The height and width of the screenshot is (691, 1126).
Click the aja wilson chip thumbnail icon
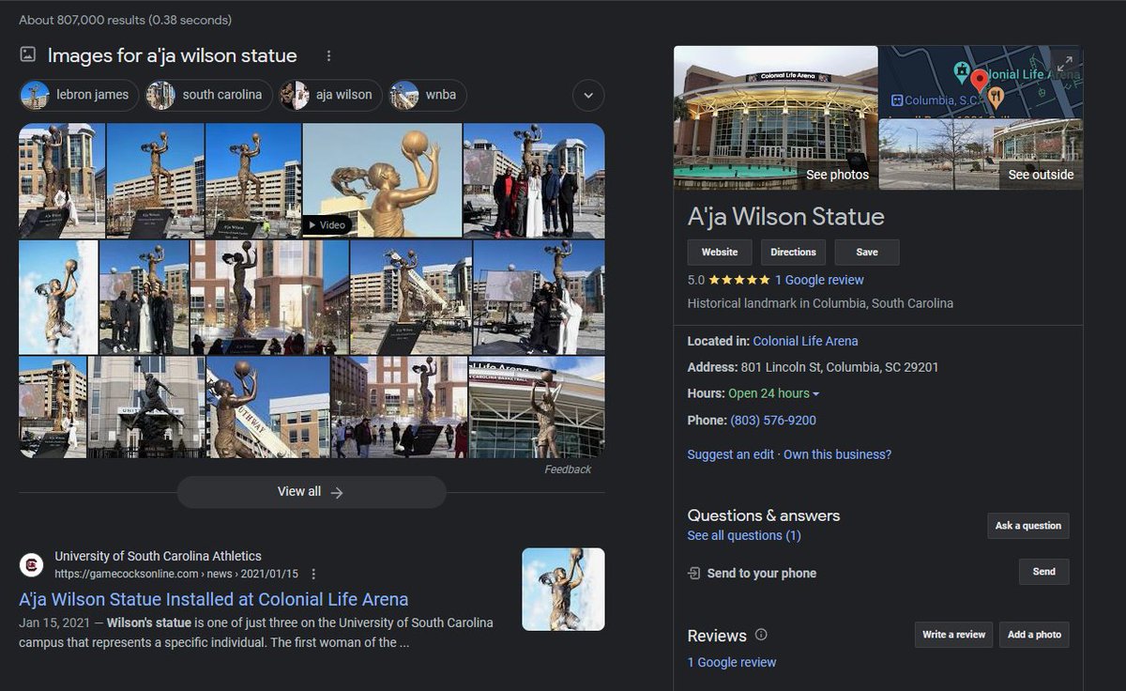[x=295, y=95]
